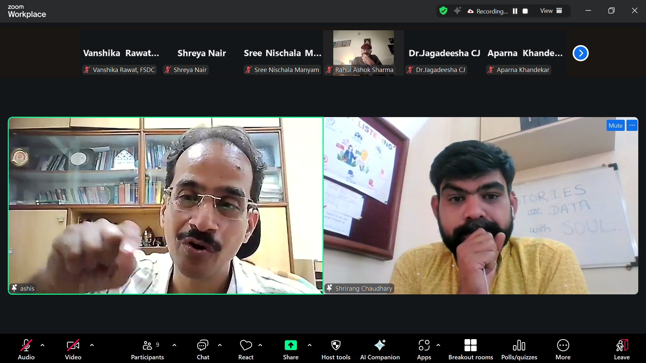Open the React emoji menu
Viewport: 646px width, 363px height.
tap(246, 349)
